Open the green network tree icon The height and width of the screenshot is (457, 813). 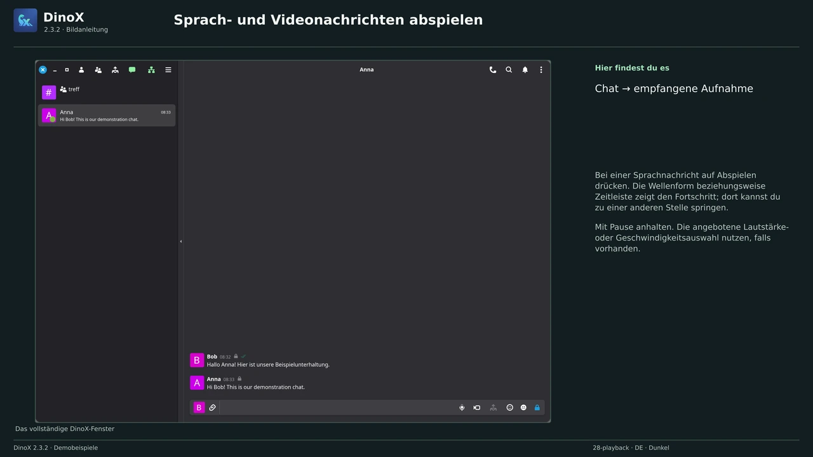(x=151, y=70)
